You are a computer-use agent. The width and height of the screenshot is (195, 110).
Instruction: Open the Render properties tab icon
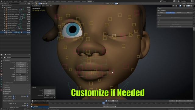click(x=1, y=61)
